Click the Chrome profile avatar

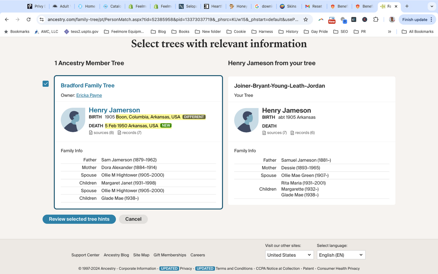tap(392, 19)
